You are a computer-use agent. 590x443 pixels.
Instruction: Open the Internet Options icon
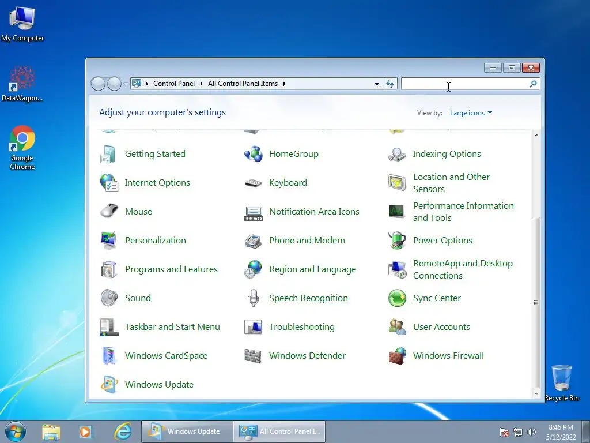[x=109, y=183]
